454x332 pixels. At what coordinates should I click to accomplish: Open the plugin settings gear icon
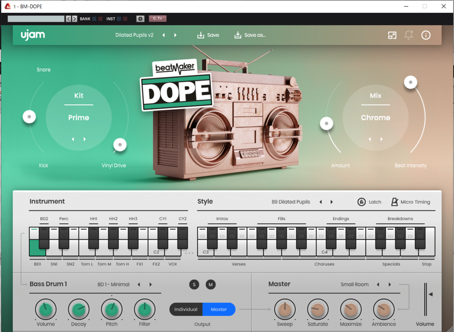(x=140, y=19)
